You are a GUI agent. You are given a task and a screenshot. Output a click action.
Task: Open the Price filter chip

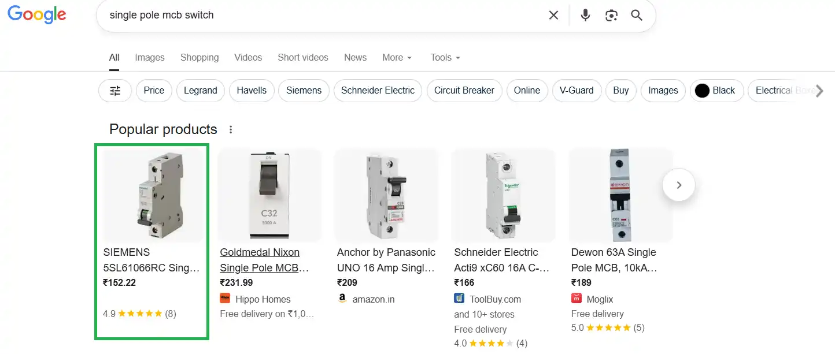pyautogui.click(x=154, y=91)
